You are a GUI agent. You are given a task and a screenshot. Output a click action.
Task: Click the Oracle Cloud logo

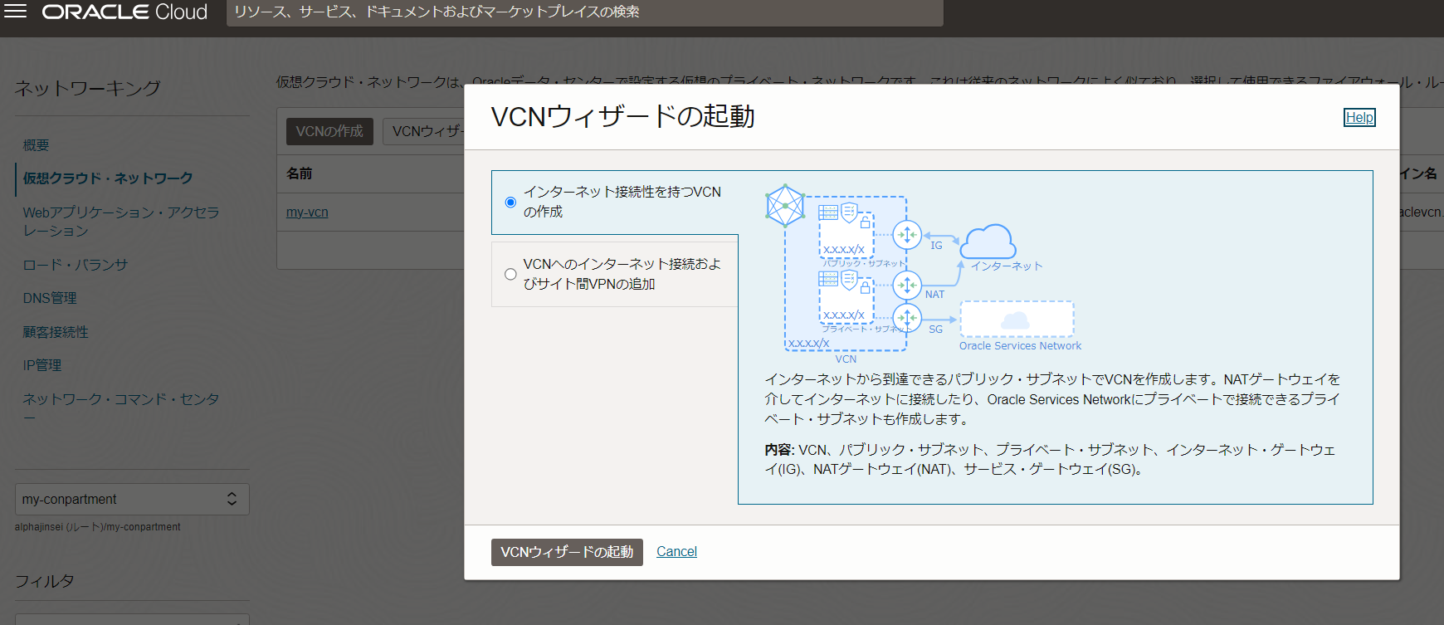point(124,12)
